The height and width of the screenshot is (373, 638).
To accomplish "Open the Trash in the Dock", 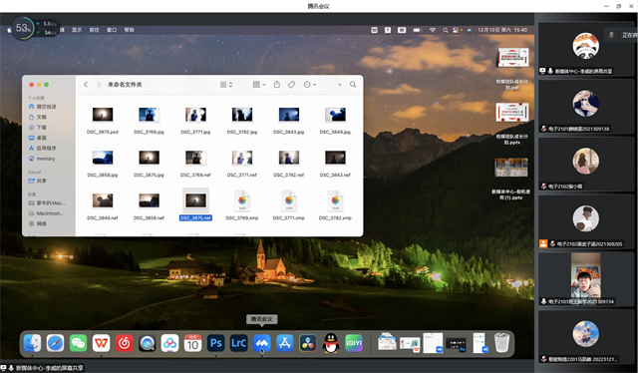I will pyautogui.click(x=501, y=343).
